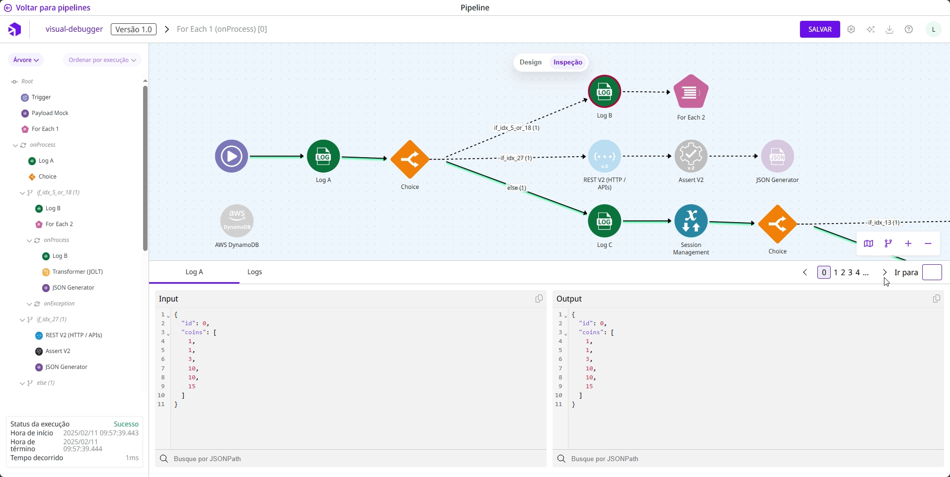
Task: Open the Árvore view dropdown
Action: pyautogui.click(x=26, y=60)
